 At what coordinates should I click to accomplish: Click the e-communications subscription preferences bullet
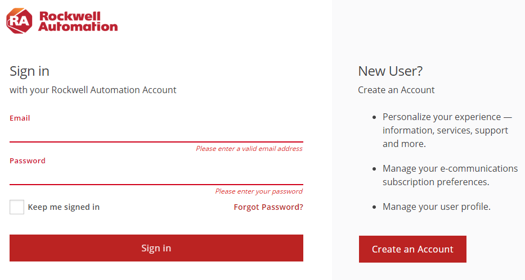(x=450, y=175)
